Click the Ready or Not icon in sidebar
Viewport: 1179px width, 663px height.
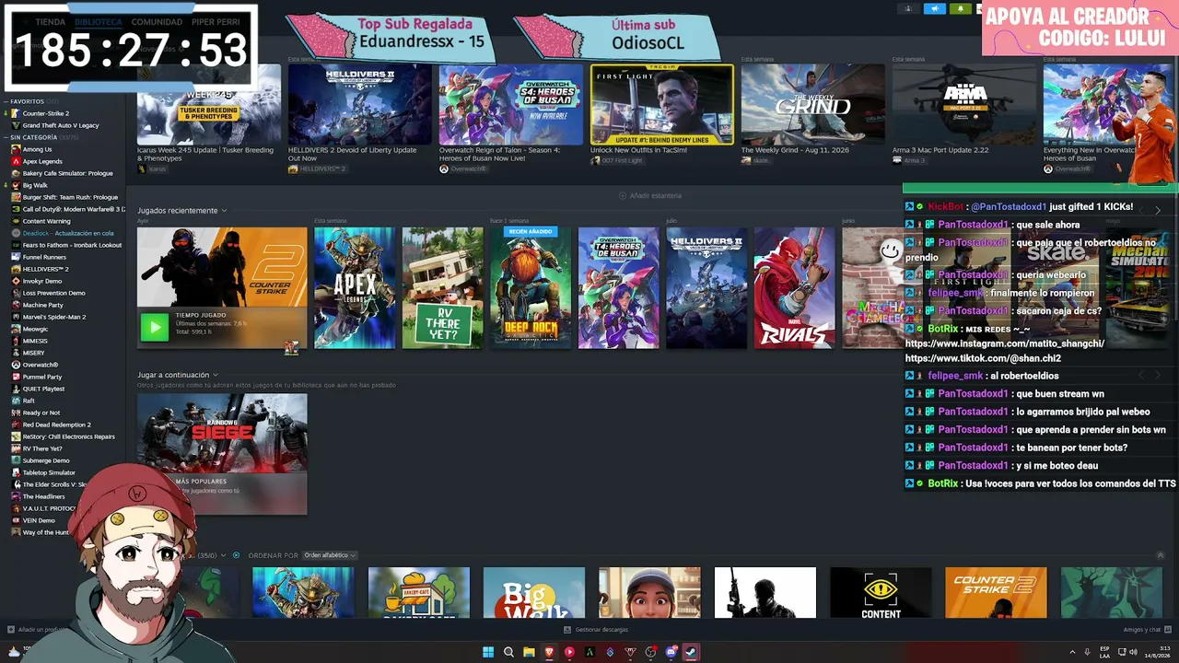click(16, 413)
